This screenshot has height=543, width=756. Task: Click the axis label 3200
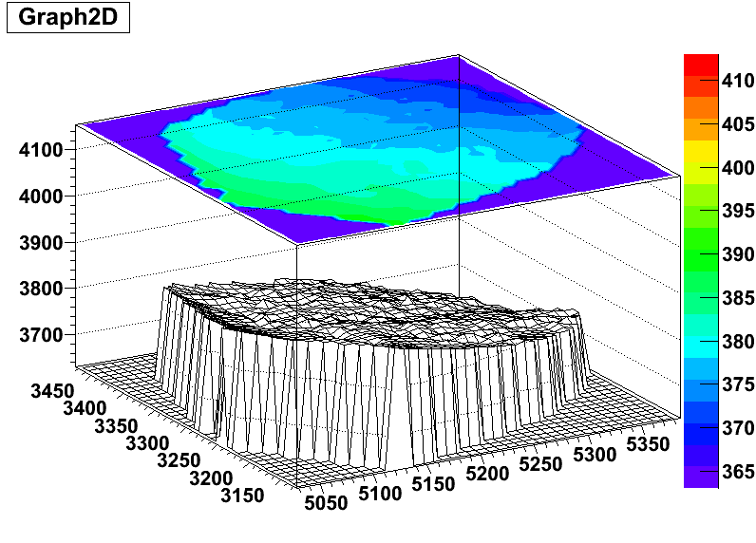[211, 478]
